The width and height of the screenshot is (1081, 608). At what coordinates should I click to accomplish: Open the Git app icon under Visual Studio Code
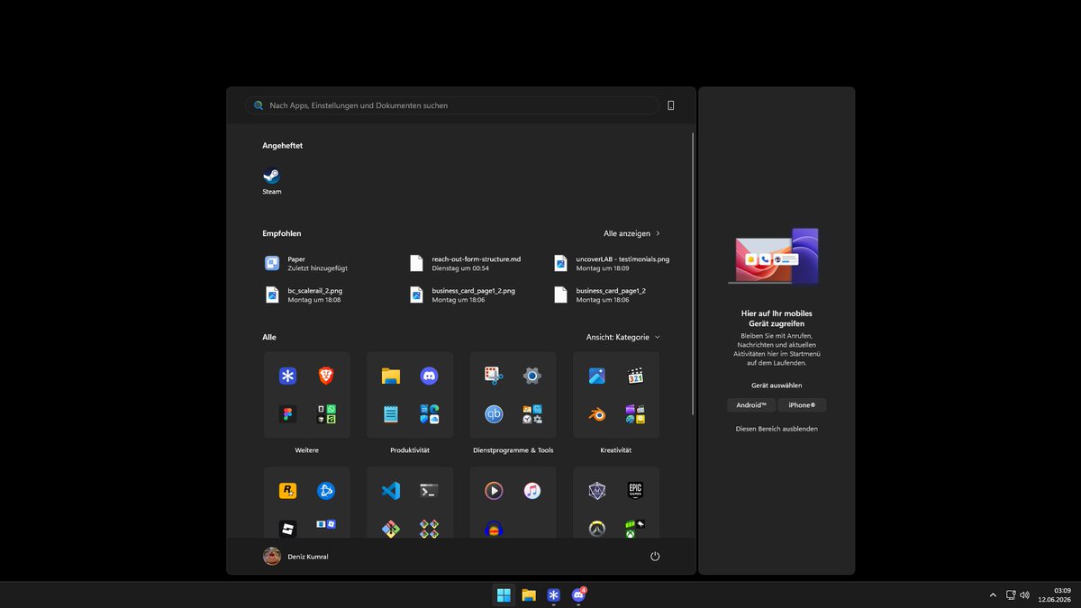pyautogui.click(x=390, y=529)
